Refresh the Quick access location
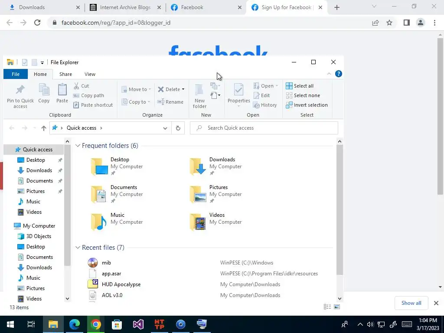 tap(178, 128)
